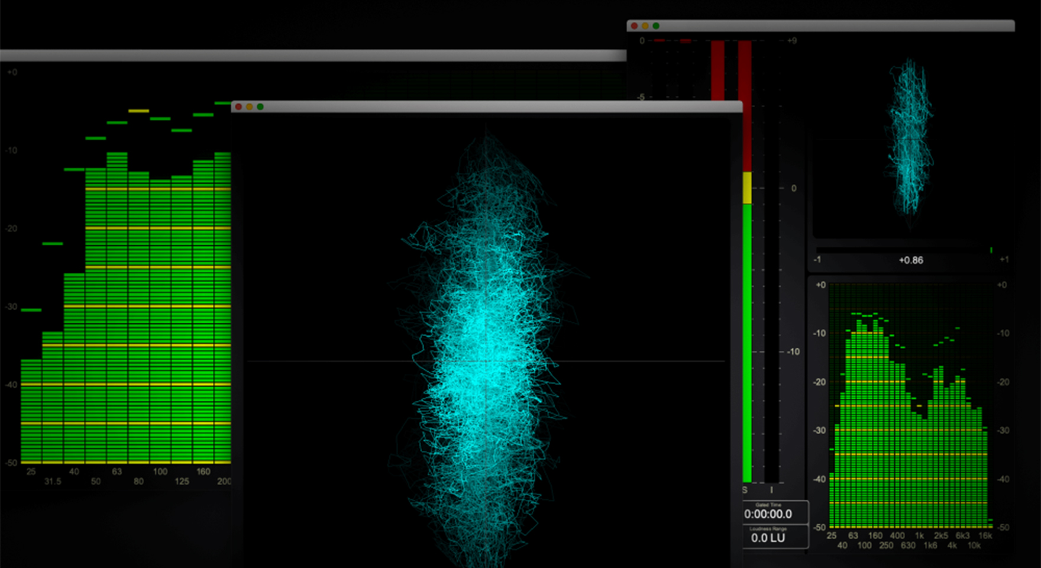The width and height of the screenshot is (1041, 568).
Task: Click the yellow segment of the loudness bar
Action: click(x=747, y=188)
